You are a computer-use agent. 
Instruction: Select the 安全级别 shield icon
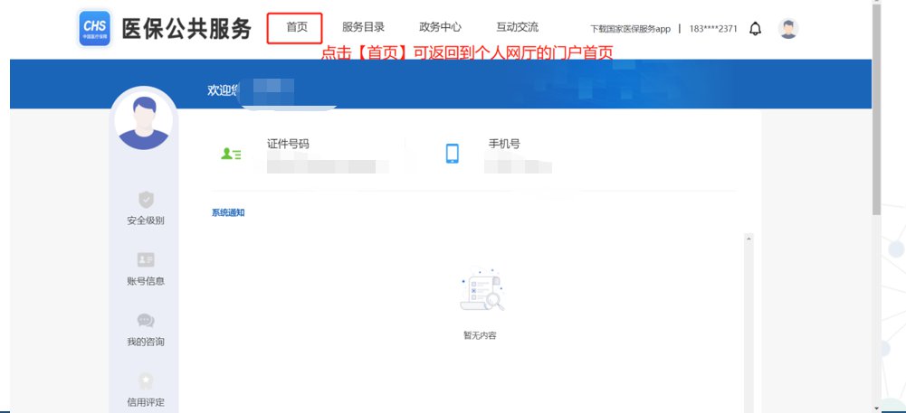pos(147,200)
